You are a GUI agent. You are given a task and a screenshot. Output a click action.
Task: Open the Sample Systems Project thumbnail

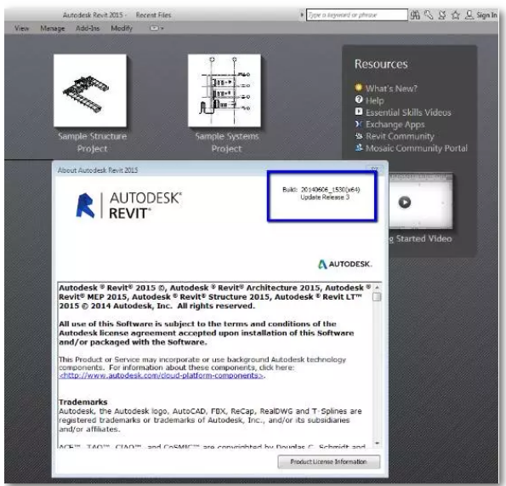(x=225, y=90)
